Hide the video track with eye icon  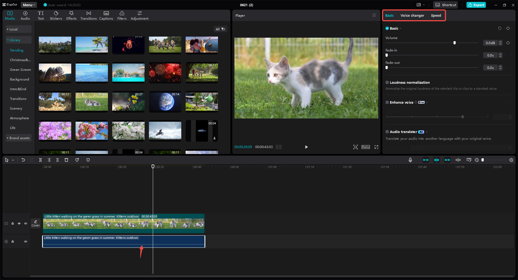tap(19, 223)
